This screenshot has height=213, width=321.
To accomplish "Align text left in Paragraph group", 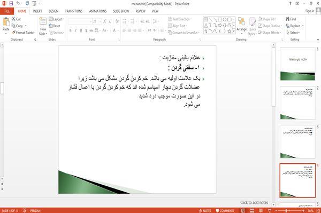I will [124, 30].
